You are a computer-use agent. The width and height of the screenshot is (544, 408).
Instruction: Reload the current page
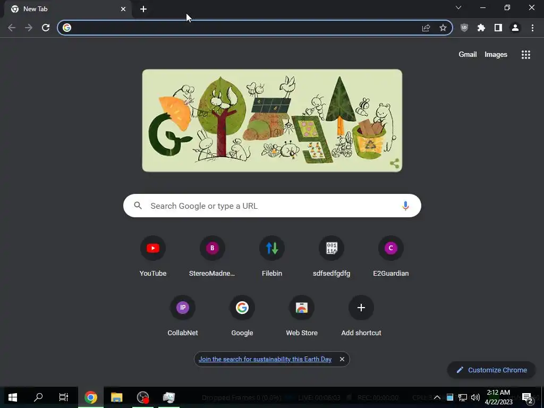[x=46, y=28]
